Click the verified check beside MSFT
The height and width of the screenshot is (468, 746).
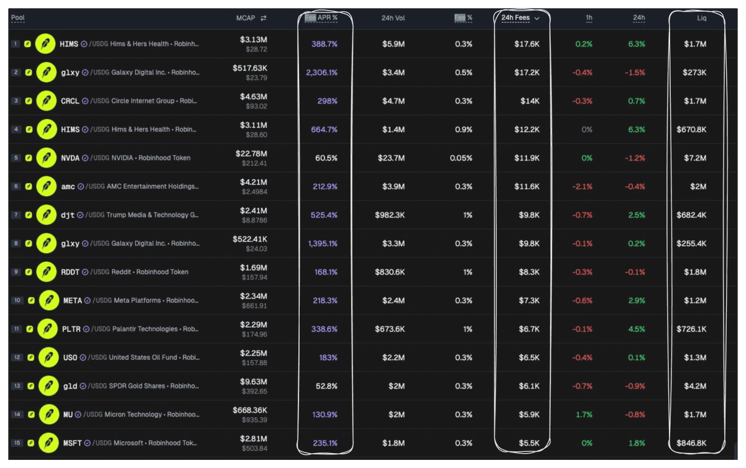point(88,443)
